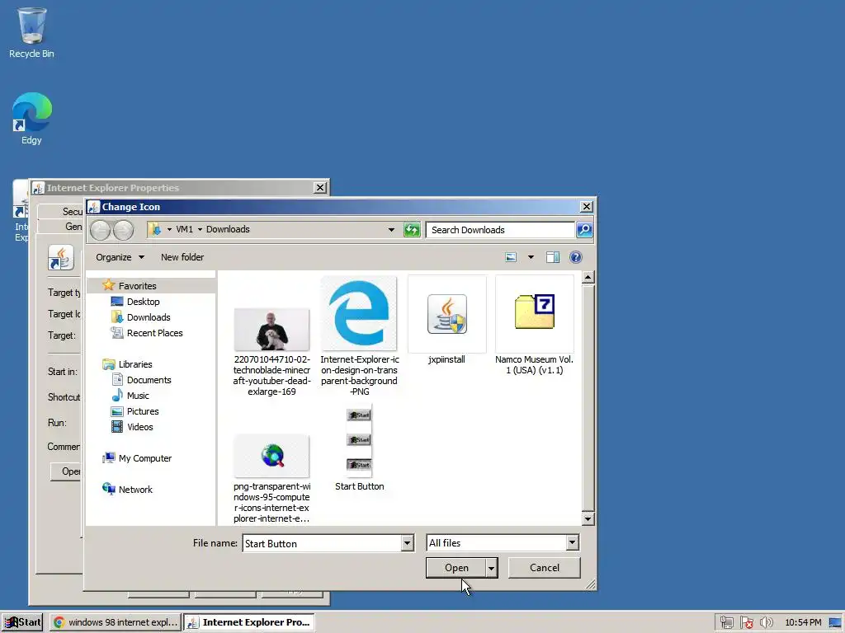
Task: Click the red security alert tray icon
Action: point(746,623)
